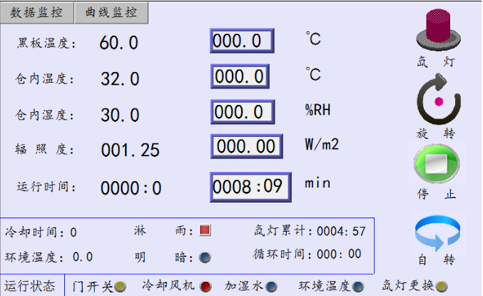Click the run time (运行时间) 0008:09 field
This screenshot has width=483, height=296.
pyautogui.click(x=250, y=187)
